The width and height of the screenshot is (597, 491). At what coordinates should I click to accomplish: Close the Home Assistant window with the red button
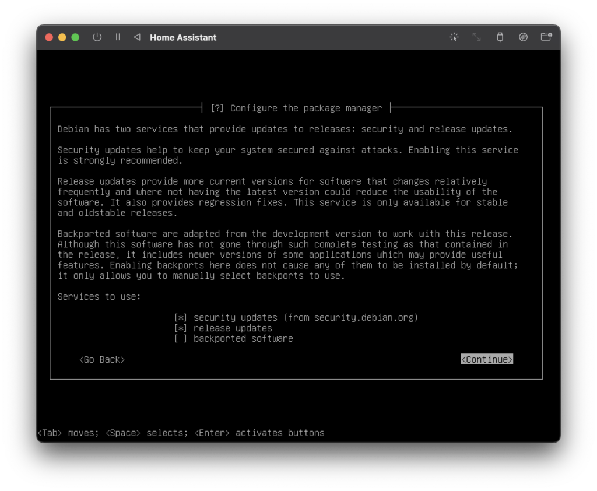(x=49, y=37)
